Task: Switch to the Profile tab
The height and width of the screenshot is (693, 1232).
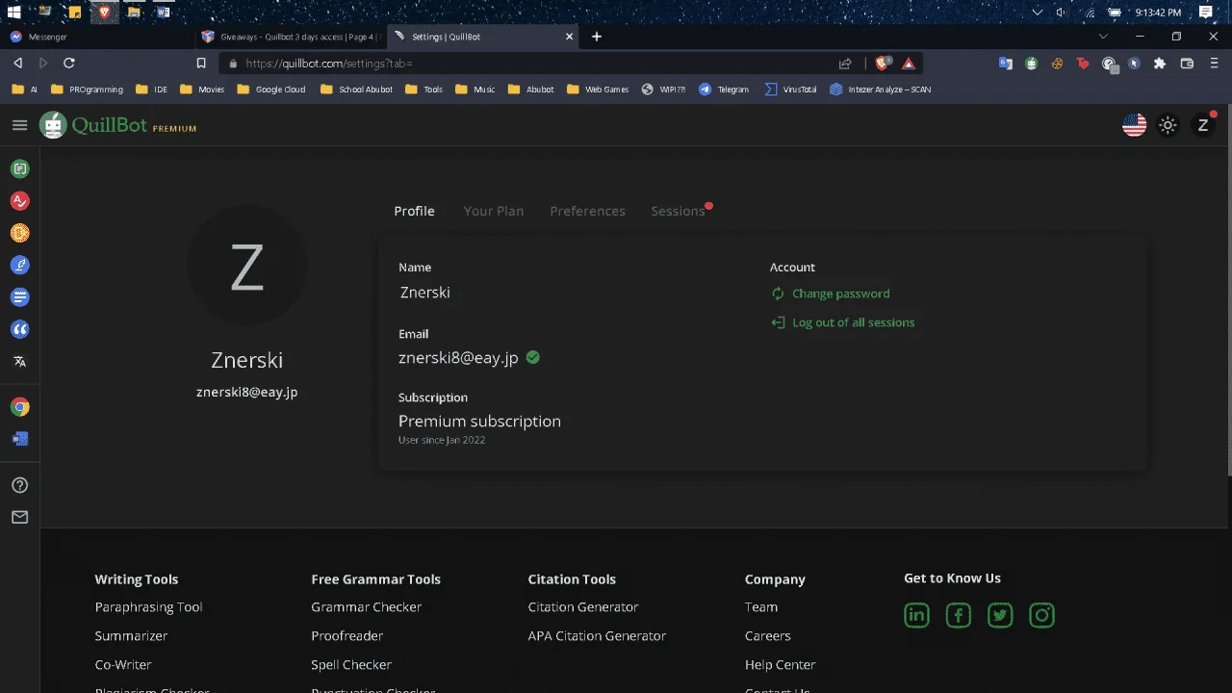Action: [x=414, y=211]
